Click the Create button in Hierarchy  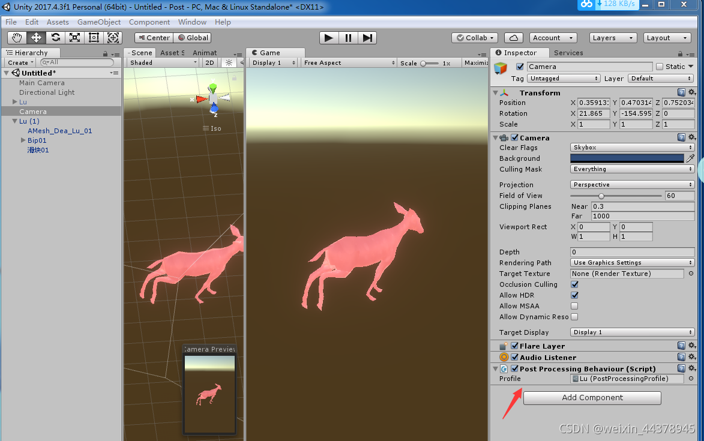click(20, 63)
